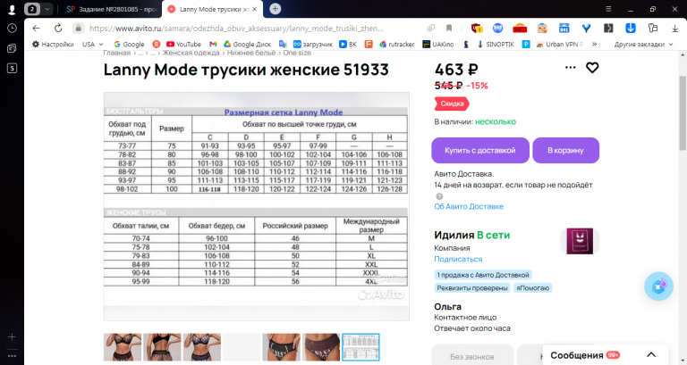Open Google Диск bookmark

tap(247, 44)
